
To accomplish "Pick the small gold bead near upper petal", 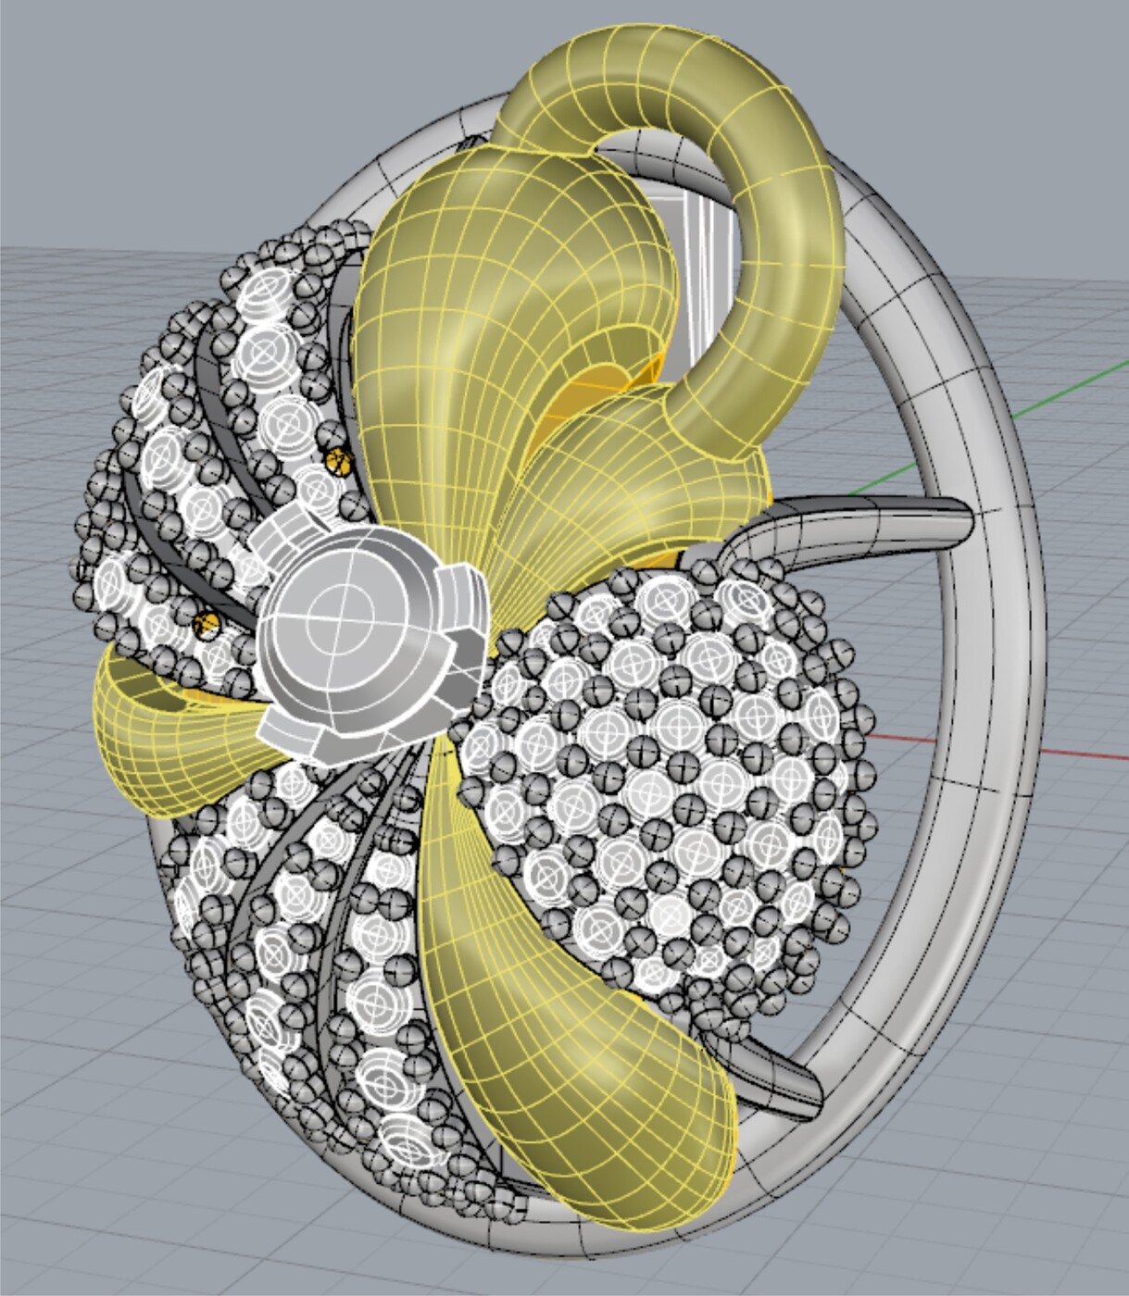I will click(339, 460).
